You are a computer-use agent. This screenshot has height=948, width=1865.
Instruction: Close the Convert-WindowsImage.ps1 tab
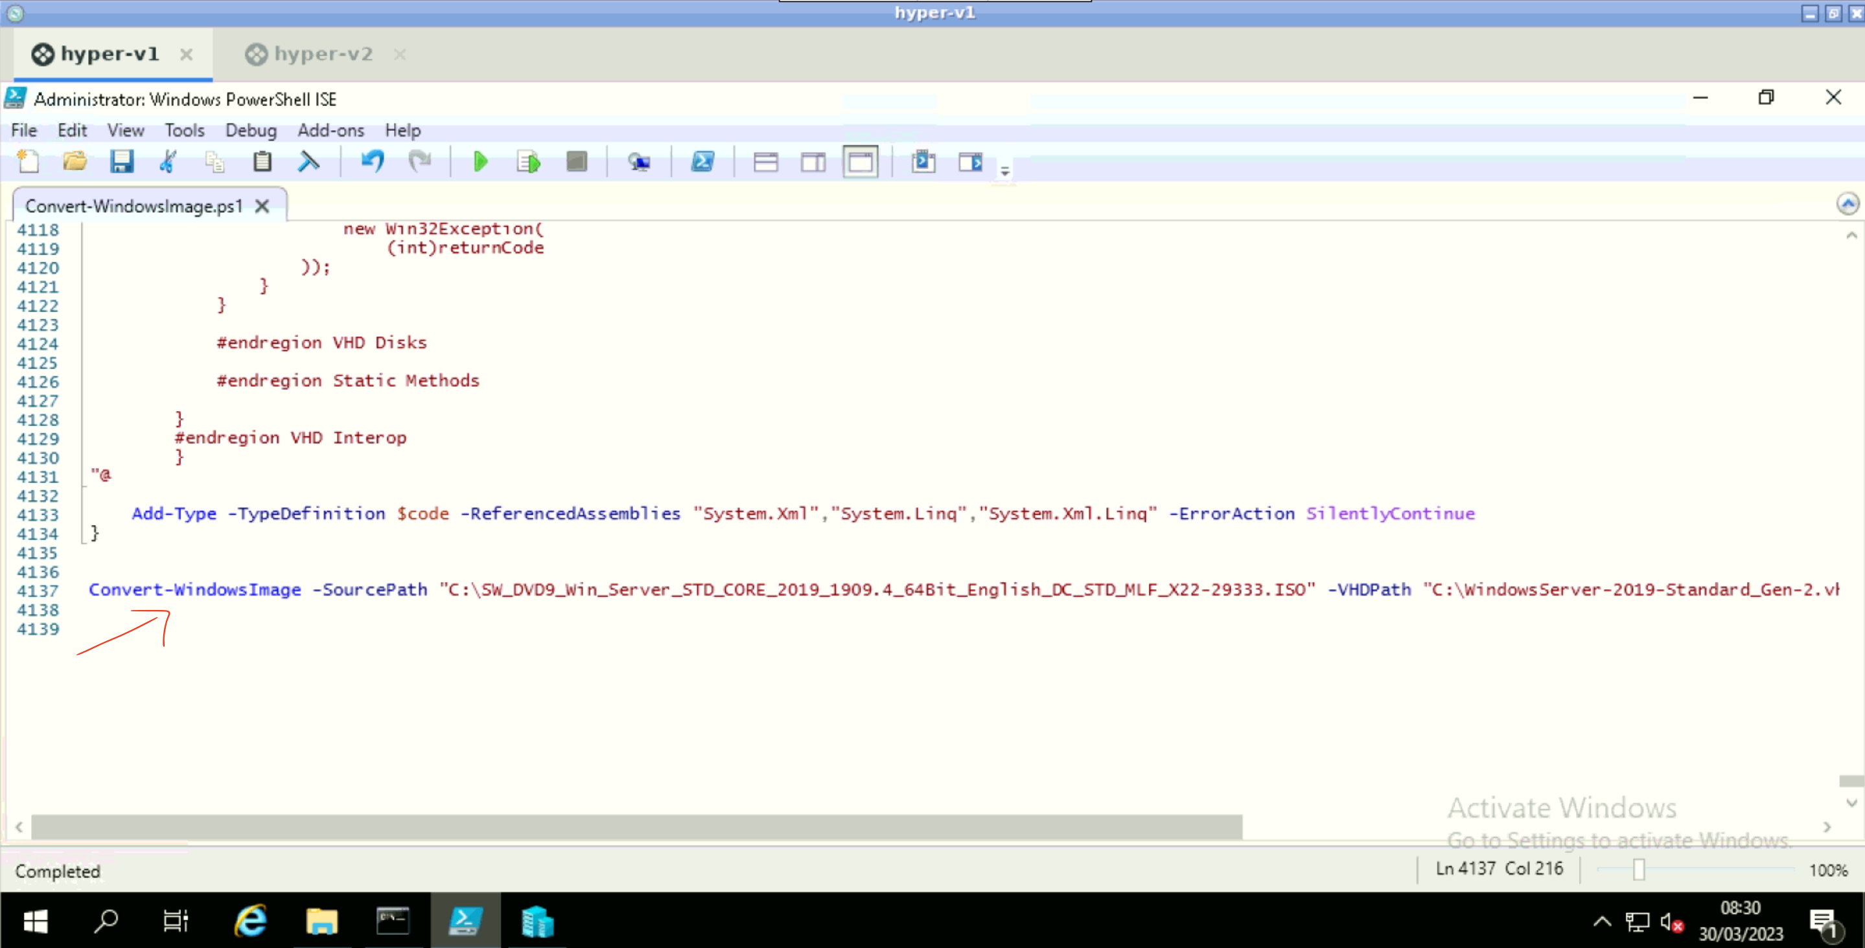pos(262,207)
